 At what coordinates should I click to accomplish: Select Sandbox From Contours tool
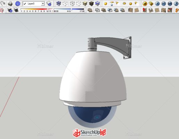point(130,10)
